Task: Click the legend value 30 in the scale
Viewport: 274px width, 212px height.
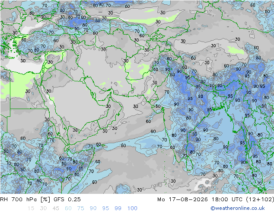Action: 43,209
